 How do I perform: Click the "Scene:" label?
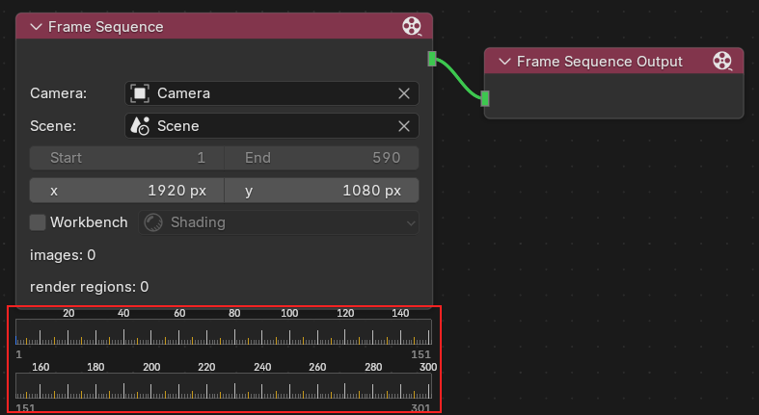coord(53,126)
